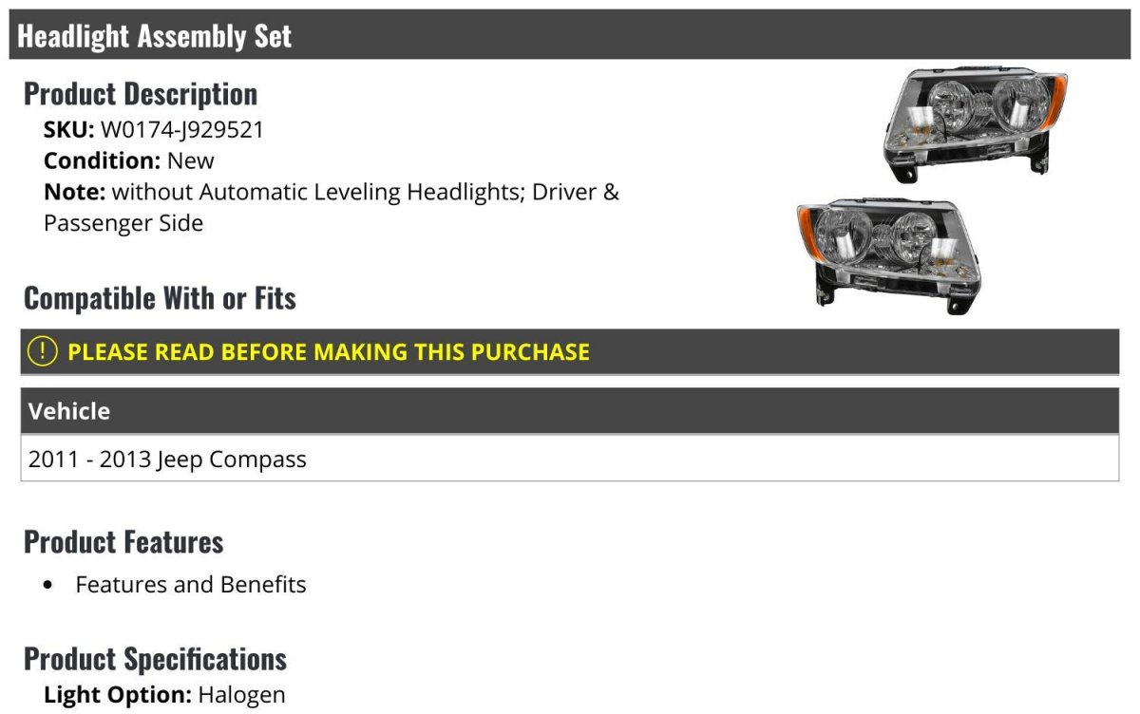This screenshot has height=714, width=1140.
Task: Click the Features and Benefits item
Action: (191, 584)
